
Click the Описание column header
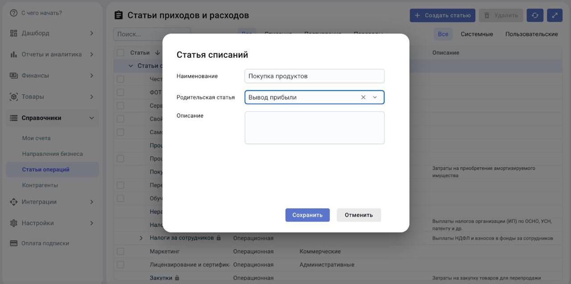tap(446, 53)
